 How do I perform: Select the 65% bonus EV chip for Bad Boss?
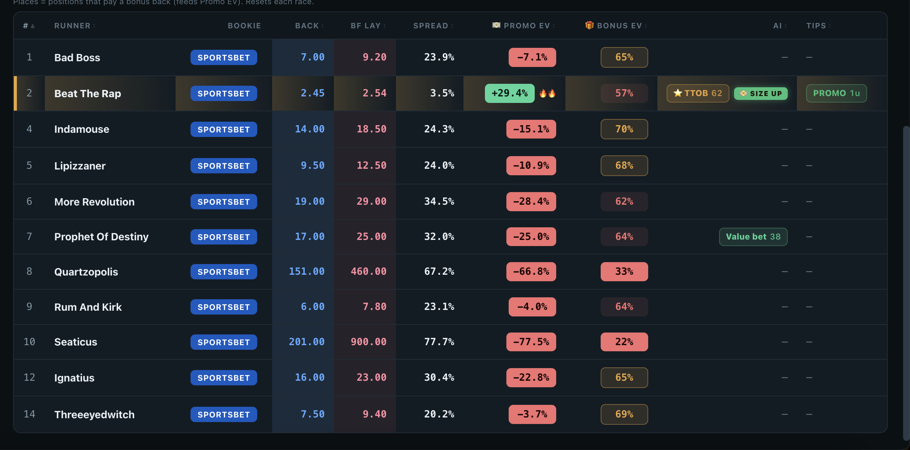pyautogui.click(x=624, y=57)
